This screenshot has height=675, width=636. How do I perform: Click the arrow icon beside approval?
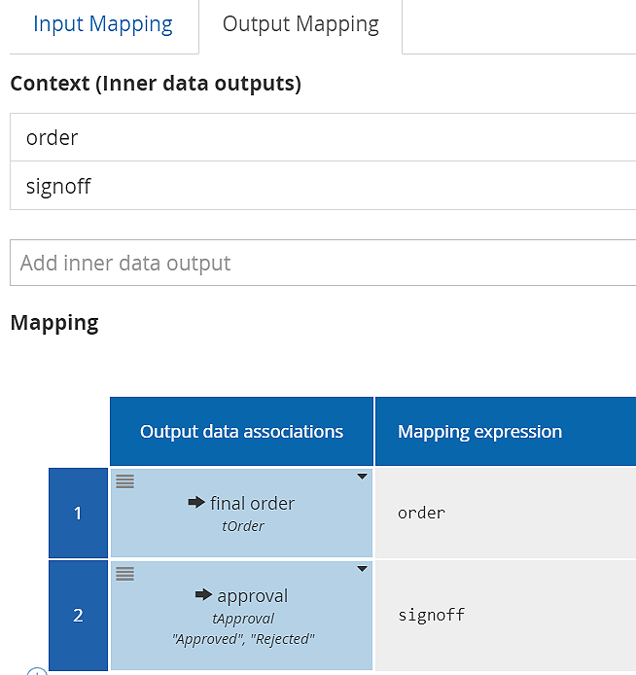tap(203, 595)
